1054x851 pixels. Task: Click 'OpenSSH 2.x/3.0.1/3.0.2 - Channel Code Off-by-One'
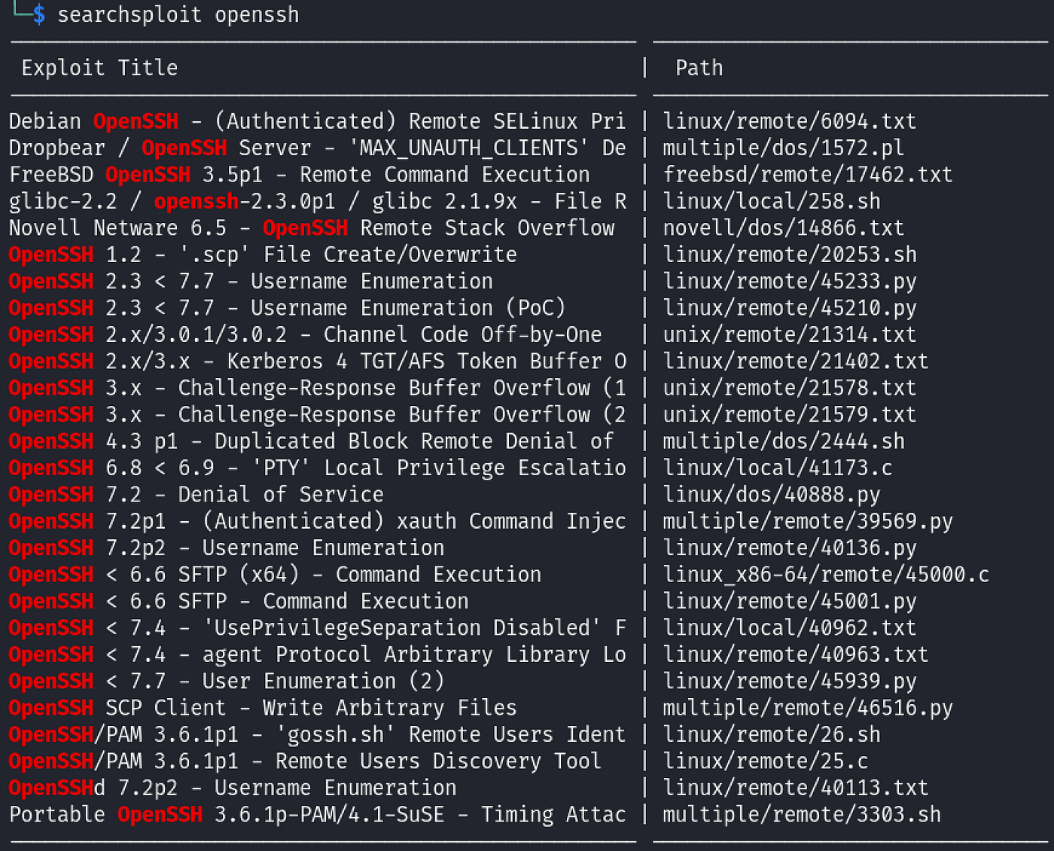305,334
